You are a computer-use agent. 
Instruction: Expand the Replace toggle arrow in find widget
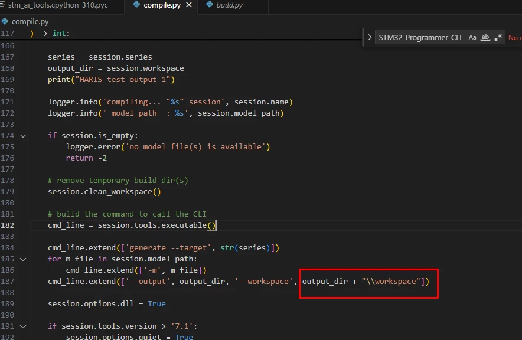pyautogui.click(x=369, y=38)
